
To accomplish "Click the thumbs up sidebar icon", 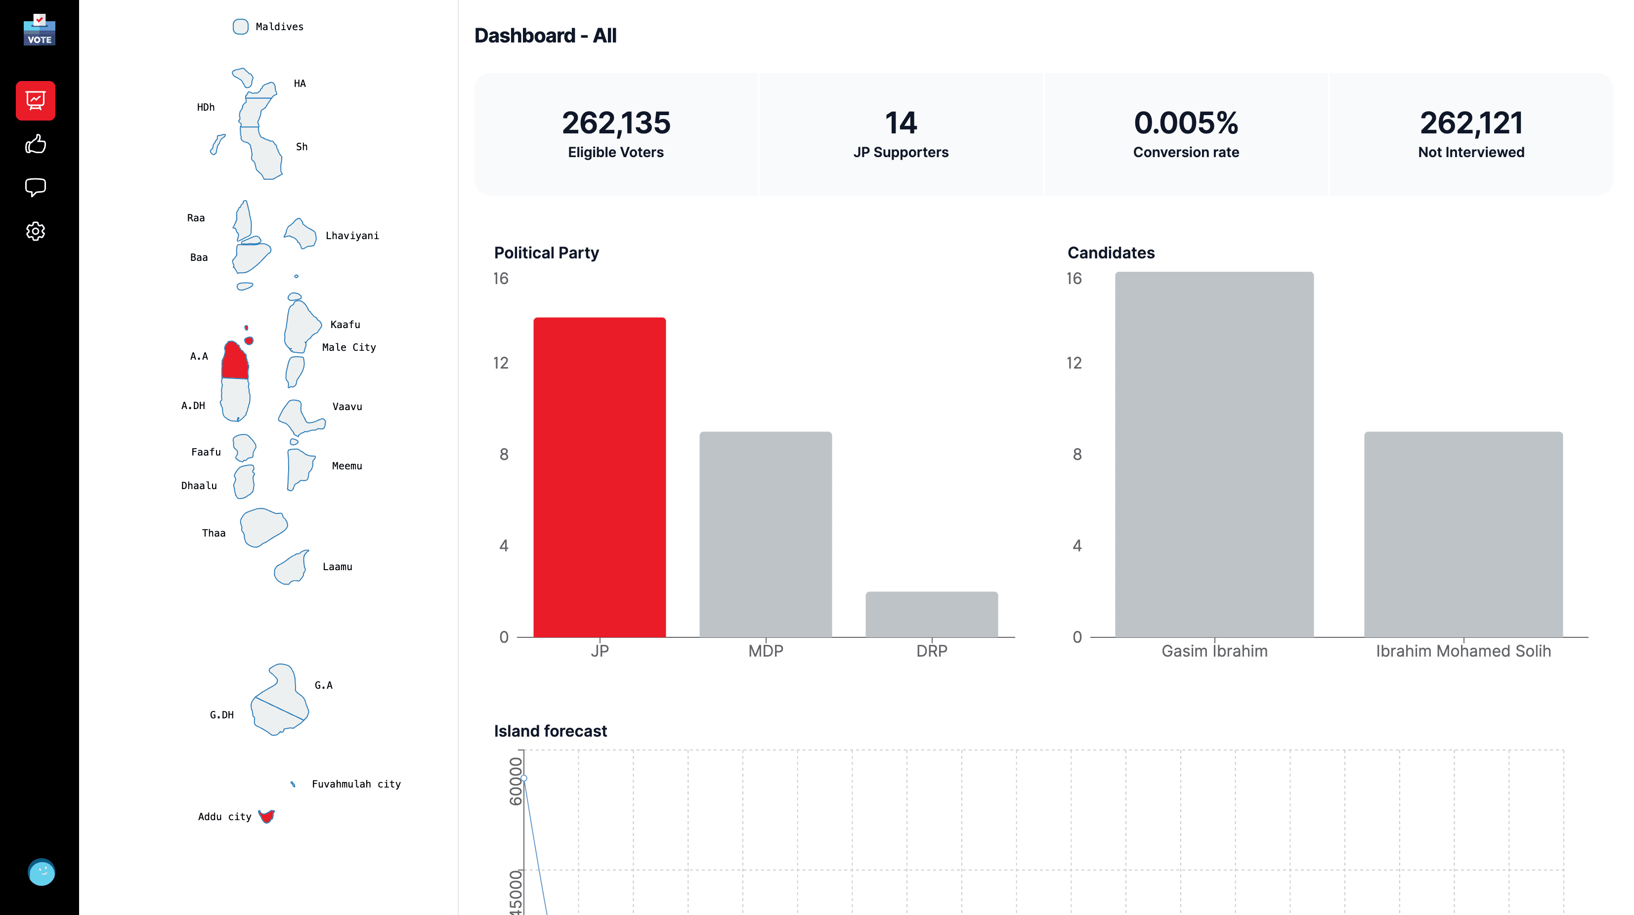I will point(36,145).
